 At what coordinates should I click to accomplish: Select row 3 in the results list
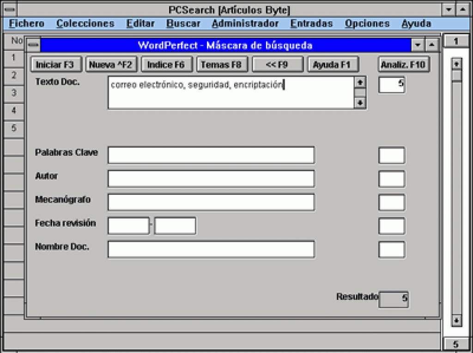pos(14,93)
